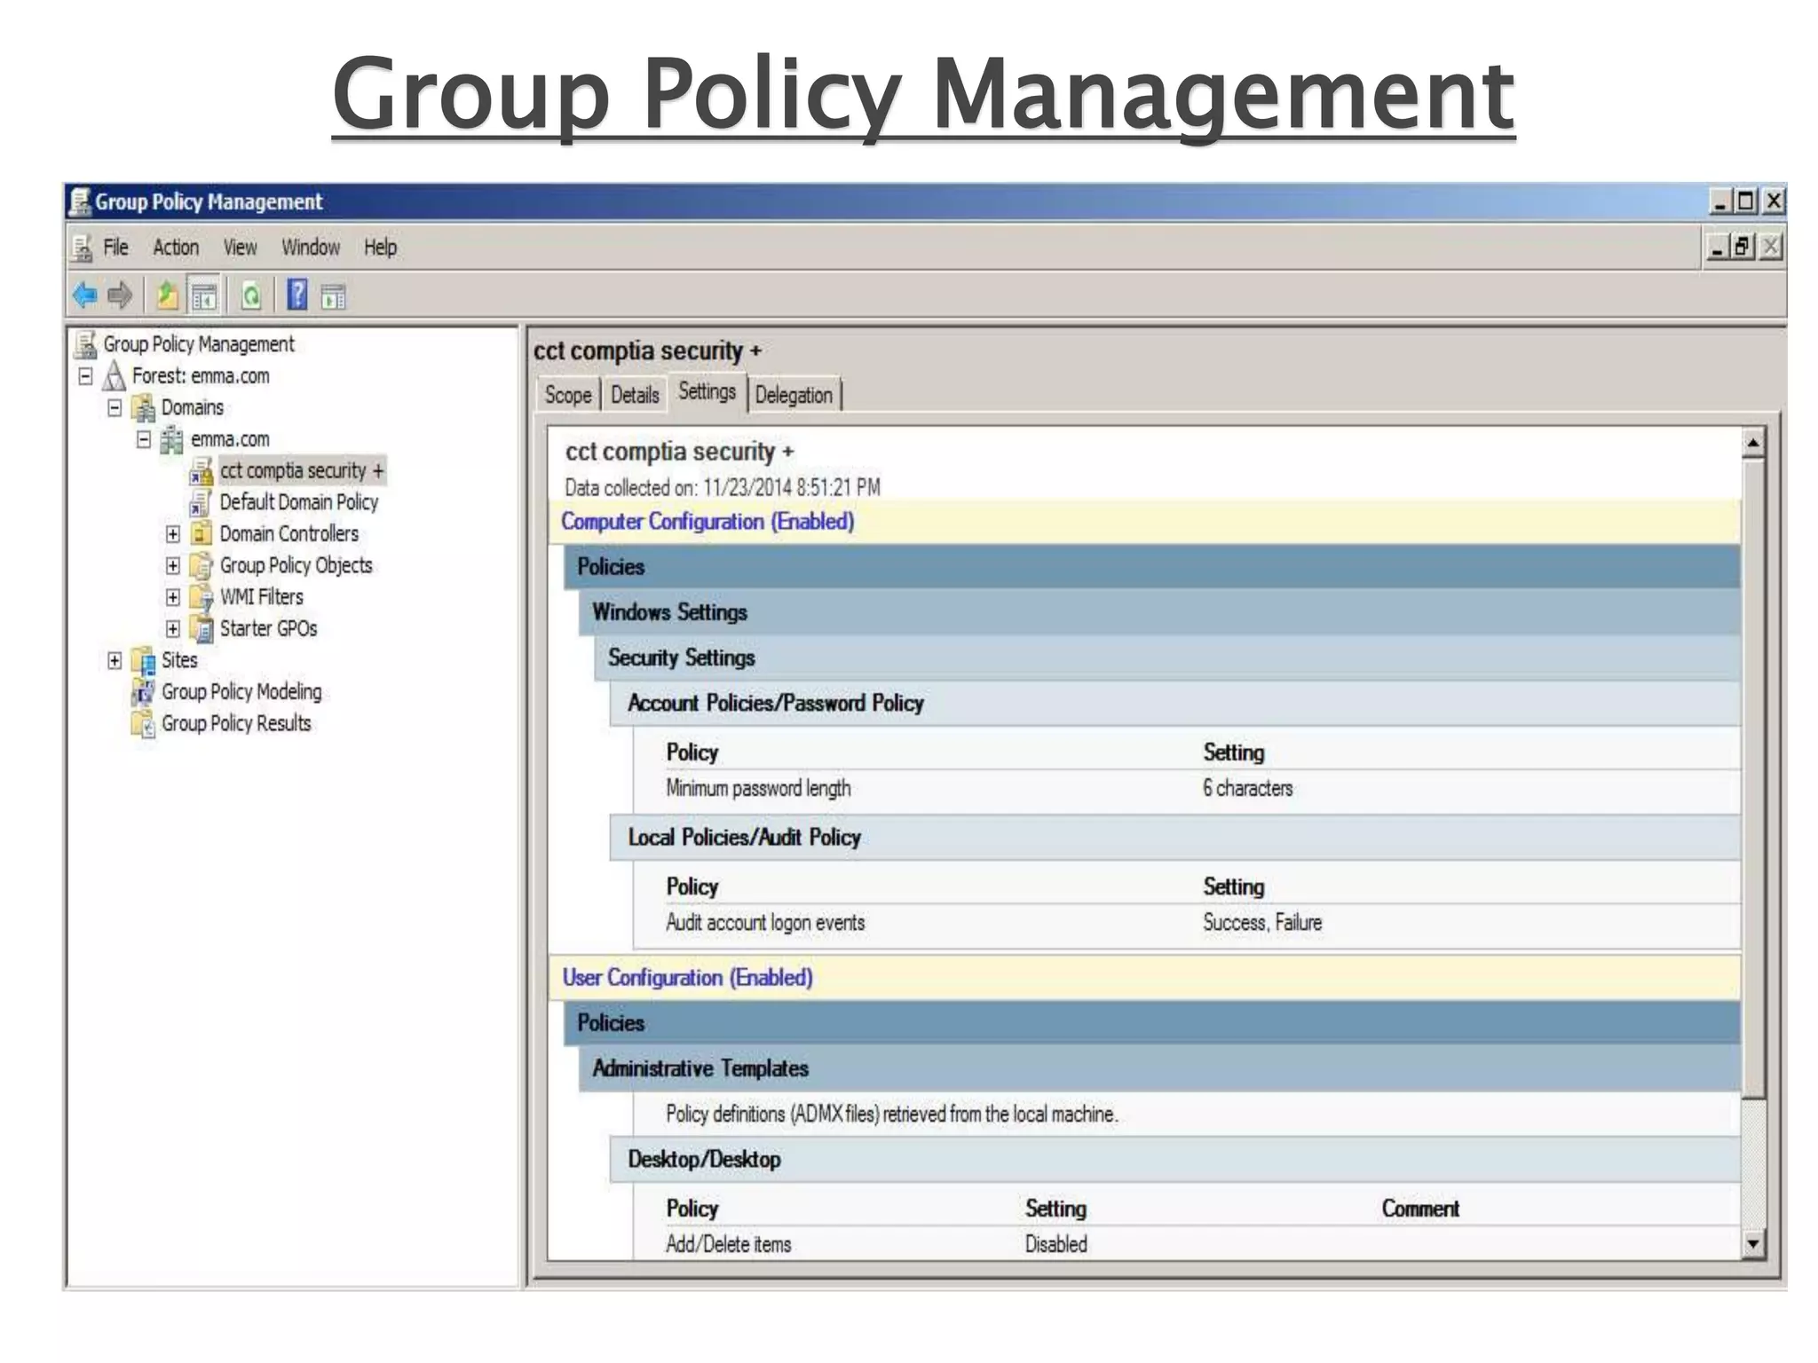Expand the Domain Controllers node
Screen dimensions: 1818x1363
click(x=173, y=534)
